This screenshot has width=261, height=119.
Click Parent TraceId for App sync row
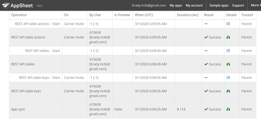click(246, 109)
